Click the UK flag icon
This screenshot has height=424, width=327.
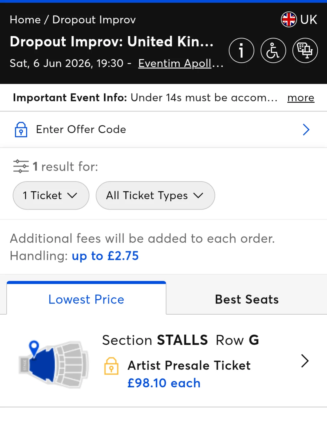coord(289,19)
